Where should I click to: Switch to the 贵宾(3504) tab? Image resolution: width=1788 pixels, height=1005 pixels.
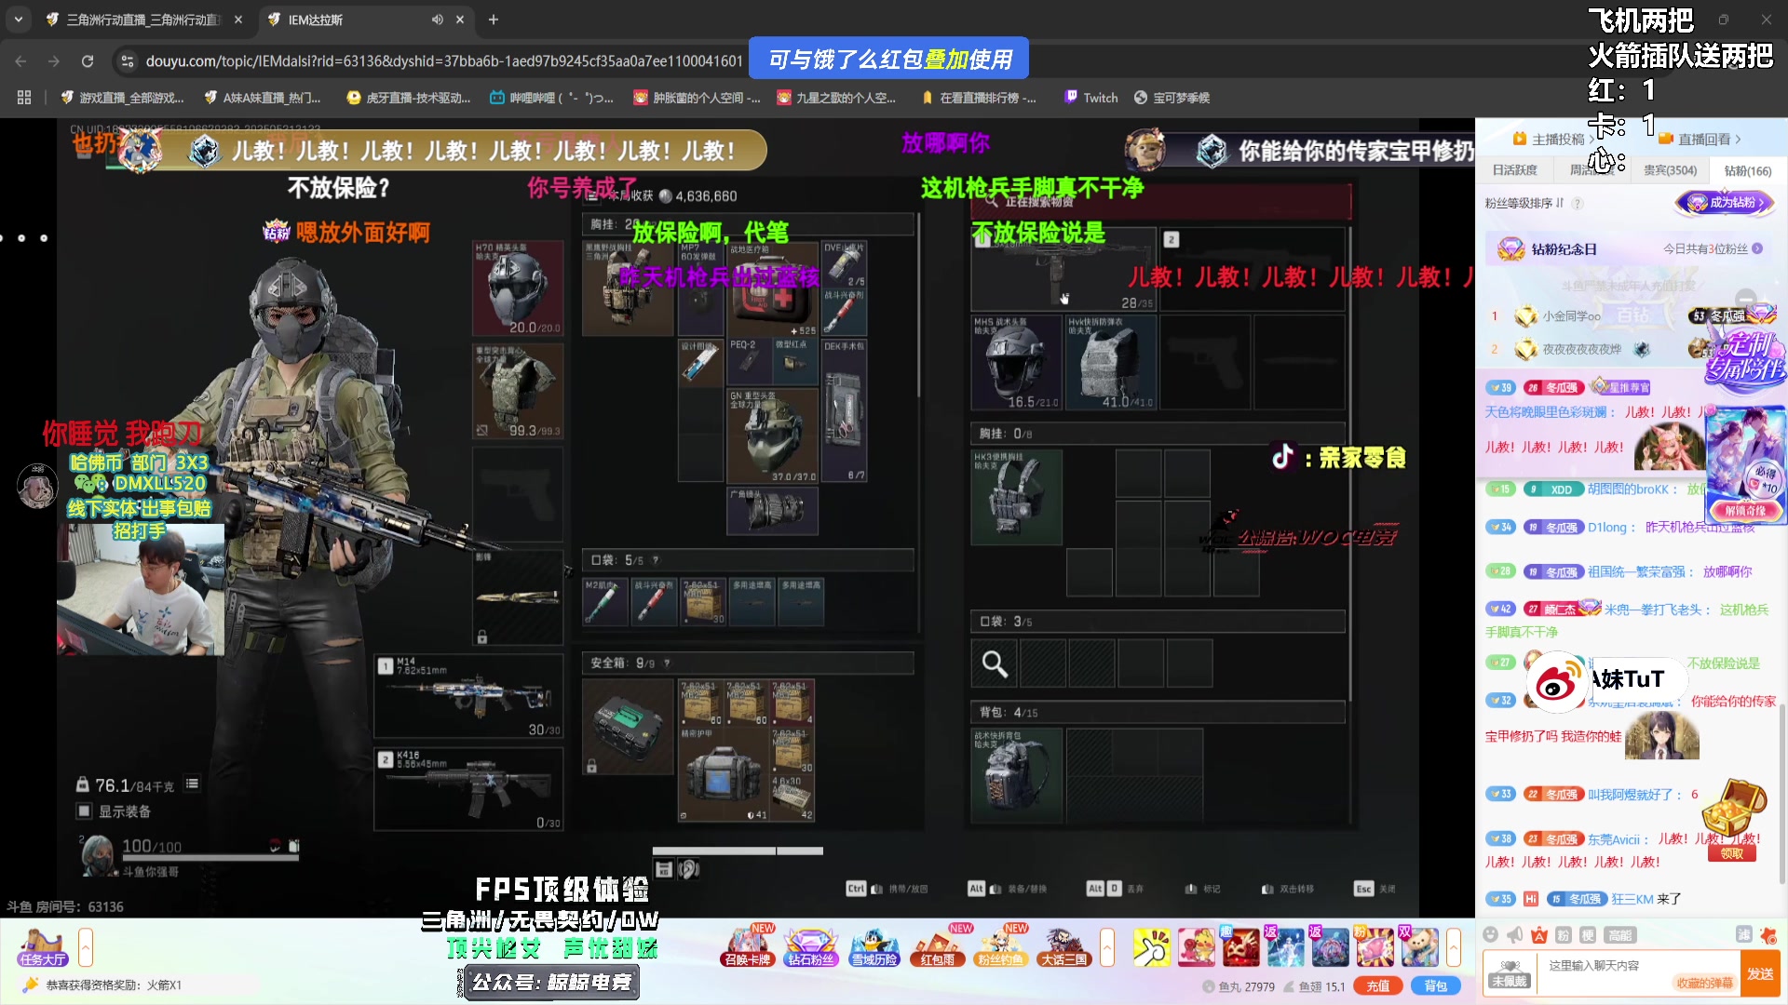[x=1670, y=170]
